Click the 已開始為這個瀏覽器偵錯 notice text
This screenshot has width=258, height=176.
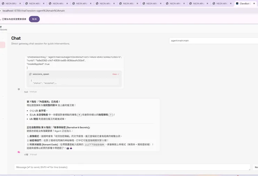coord(14,19)
